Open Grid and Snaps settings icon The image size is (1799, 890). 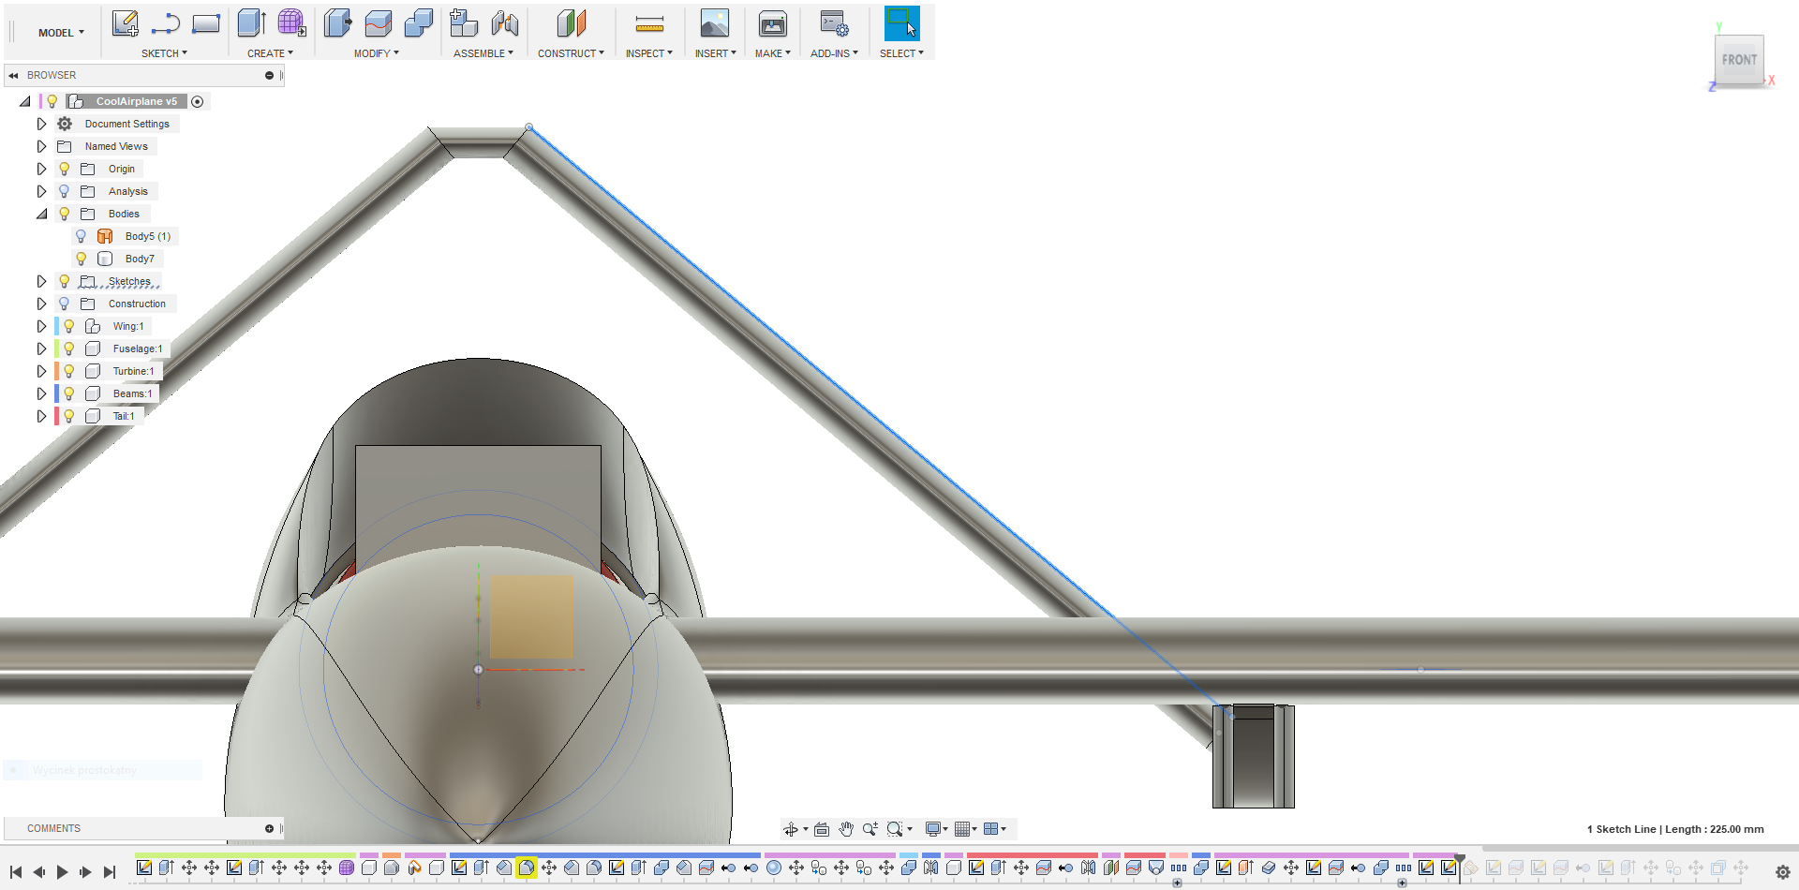coord(962,829)
